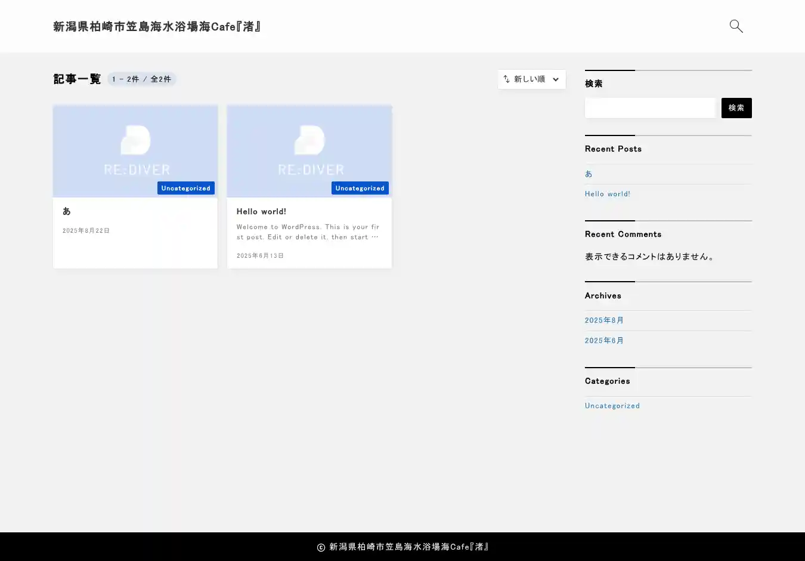Click the site title in the header

point(157,26)
